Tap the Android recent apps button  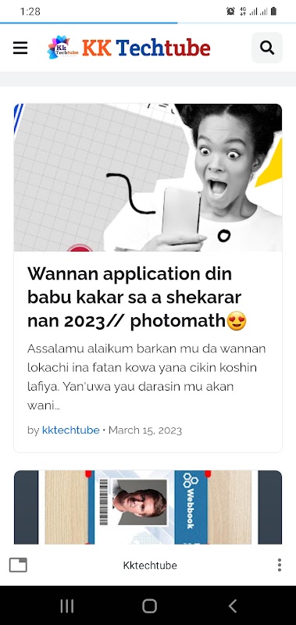pyautogui.click(x=67, y=606)
